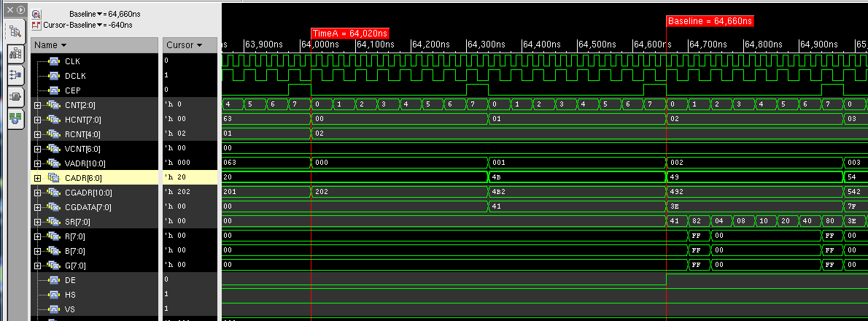Open the Baseline dropdown arrow
This screenshot has height=321, width=868.
tap(100, 15)
